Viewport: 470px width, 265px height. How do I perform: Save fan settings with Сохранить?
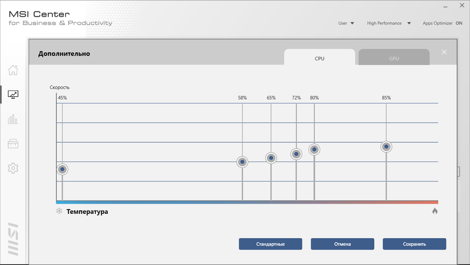coord(414,244)
